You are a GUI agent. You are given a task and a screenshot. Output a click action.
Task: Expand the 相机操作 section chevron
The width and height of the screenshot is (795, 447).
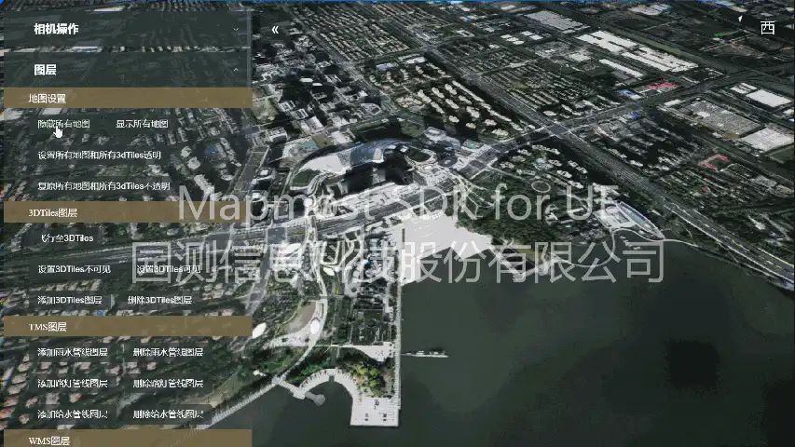tap(236, 29)
